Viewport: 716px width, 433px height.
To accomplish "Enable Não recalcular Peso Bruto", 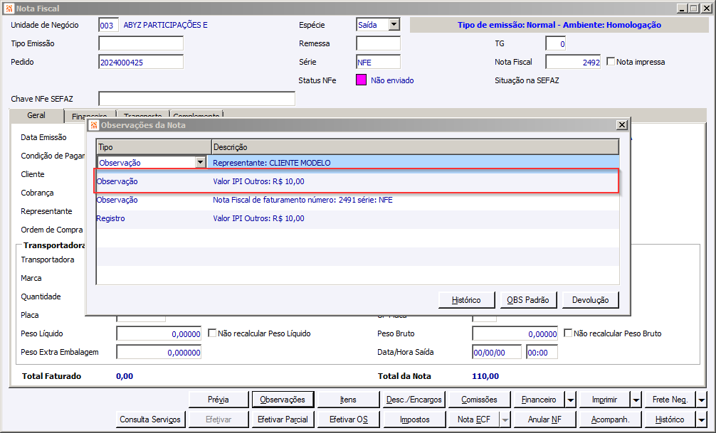I will (567, 333).
